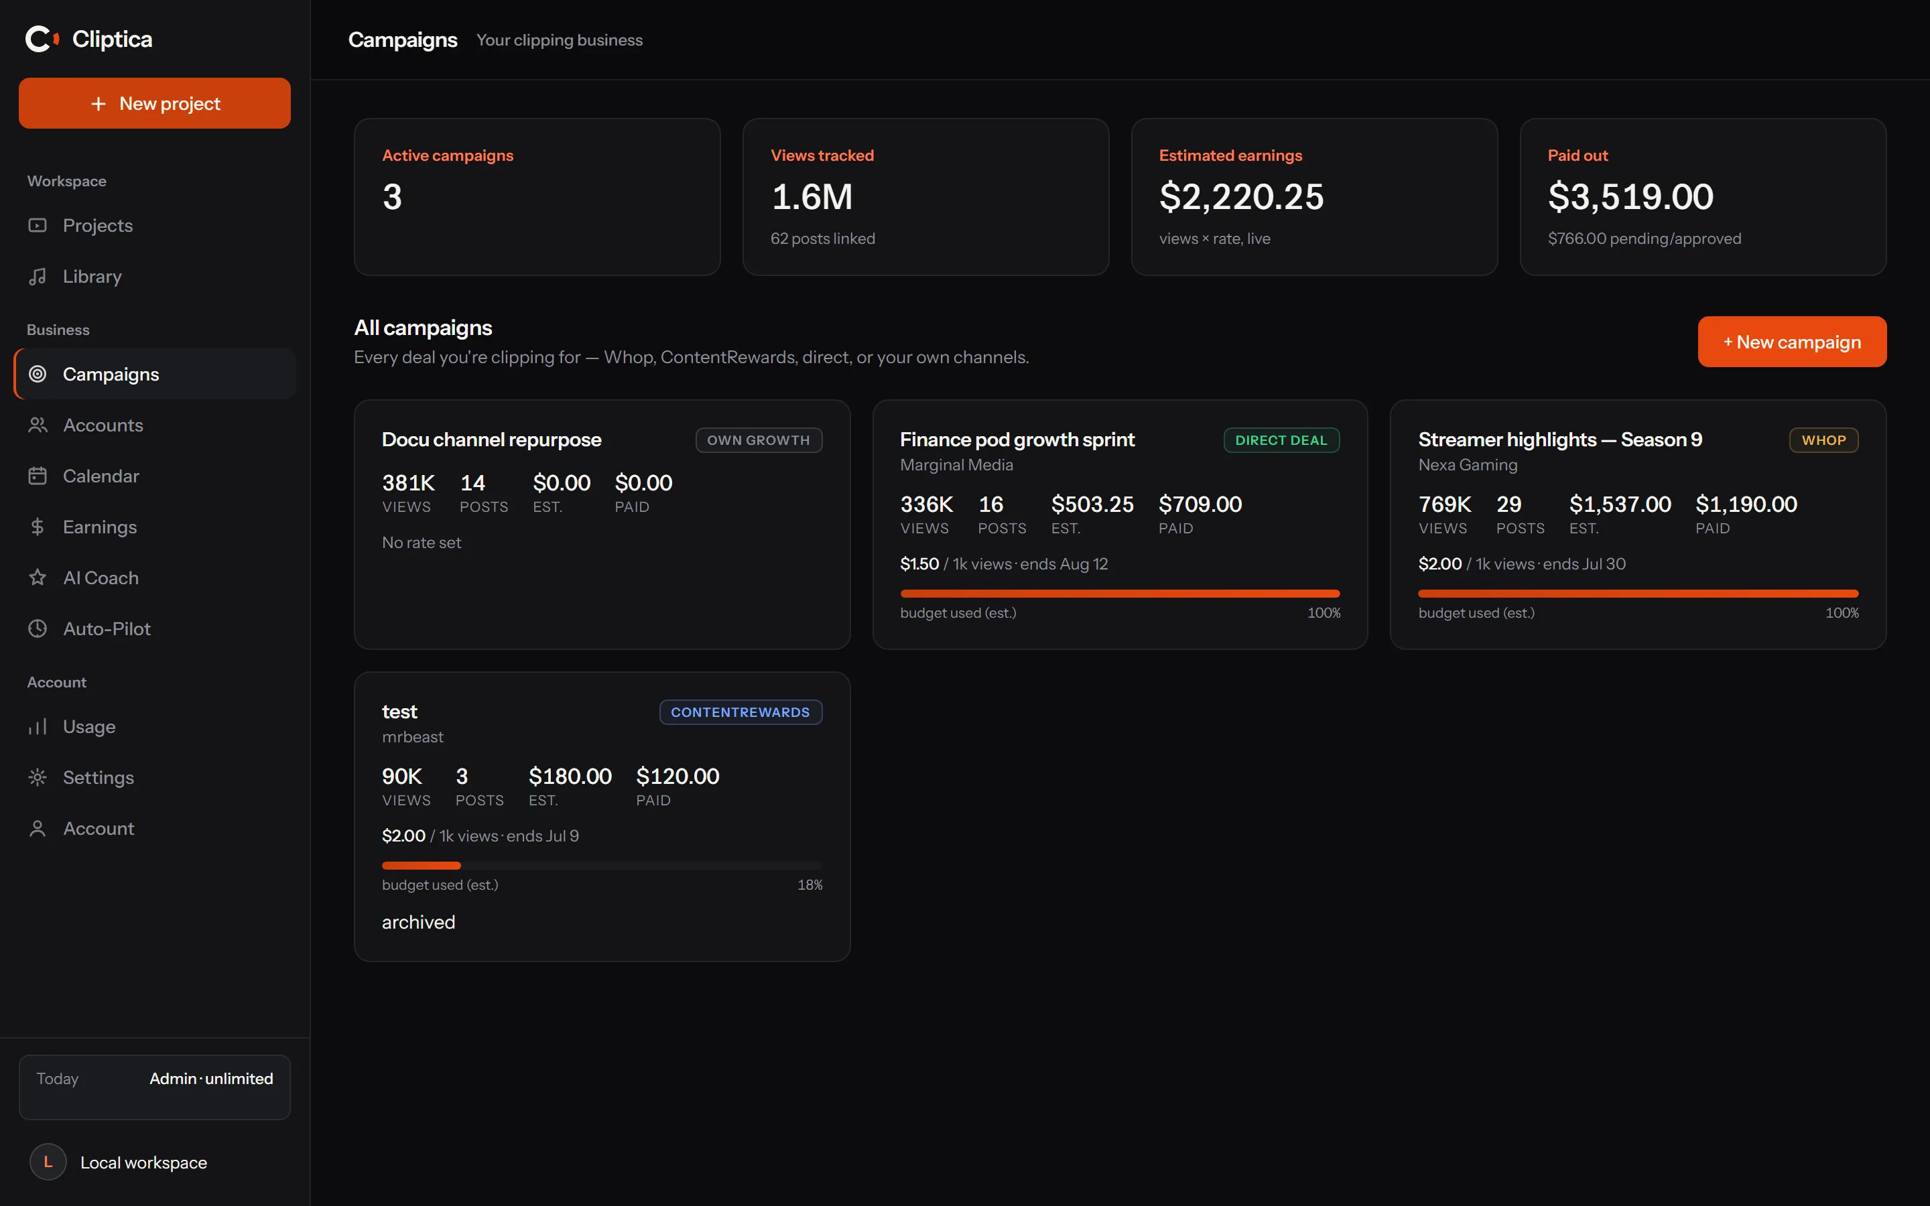
Task: Click the Active campaigns stat card
Action: pyautogui.click(x=537, y=197)
